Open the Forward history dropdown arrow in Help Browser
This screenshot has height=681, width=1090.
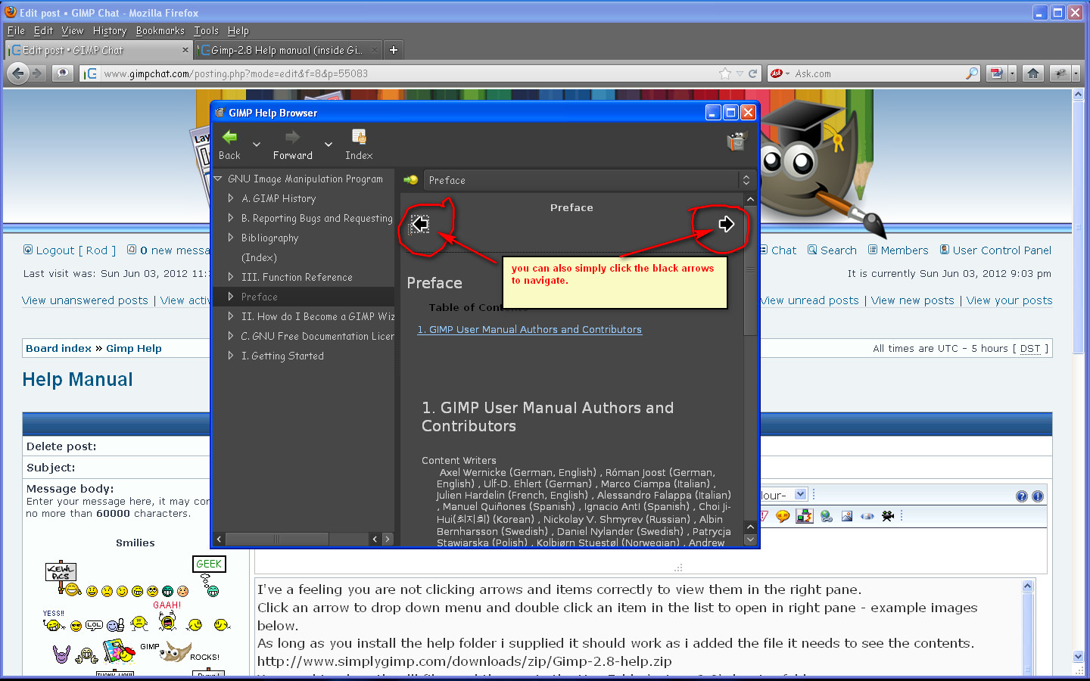coord(329,144)
